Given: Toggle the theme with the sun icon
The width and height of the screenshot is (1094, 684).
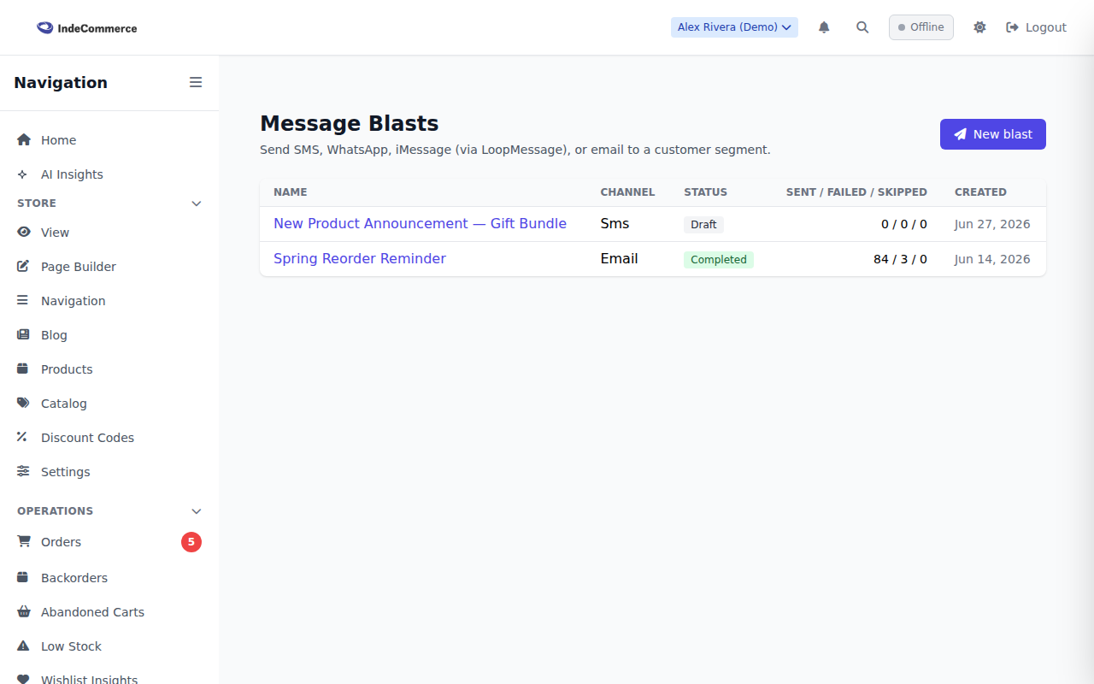Looking at the screenshot, I should point(979,27).
